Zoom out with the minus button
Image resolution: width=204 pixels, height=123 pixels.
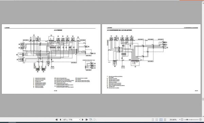coord(182,120)
